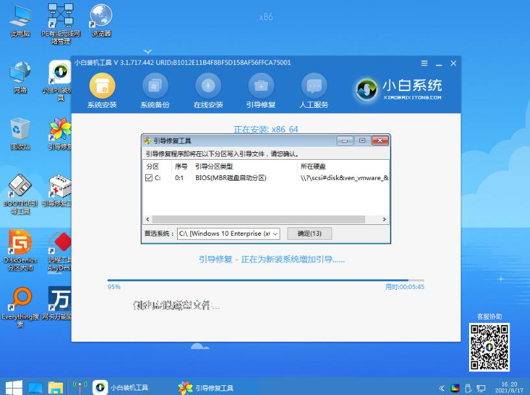
Task: Switch to 引导修复工具 taskbar item
Action: (206, 388)
